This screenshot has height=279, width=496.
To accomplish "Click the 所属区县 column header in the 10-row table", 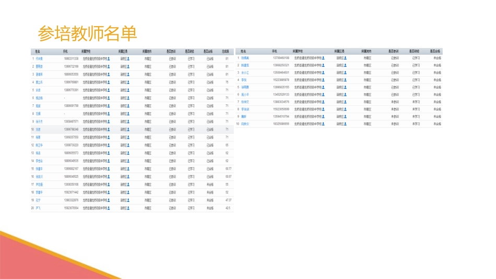I will coord(339,51).
